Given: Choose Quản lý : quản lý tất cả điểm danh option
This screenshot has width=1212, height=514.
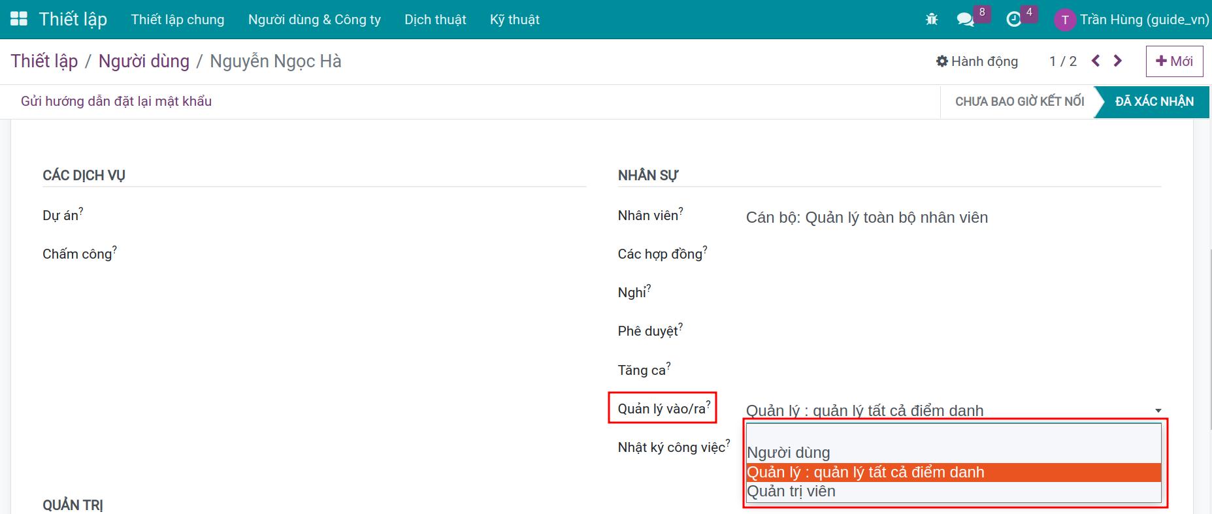Looking at the screenshot, I should tap(865, 472).
